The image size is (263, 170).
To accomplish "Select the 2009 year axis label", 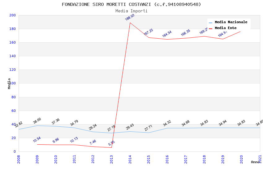I will 37,159.
